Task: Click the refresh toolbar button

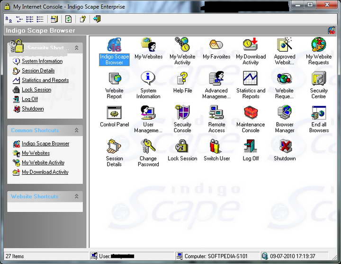Action: (x=68, y=19)
